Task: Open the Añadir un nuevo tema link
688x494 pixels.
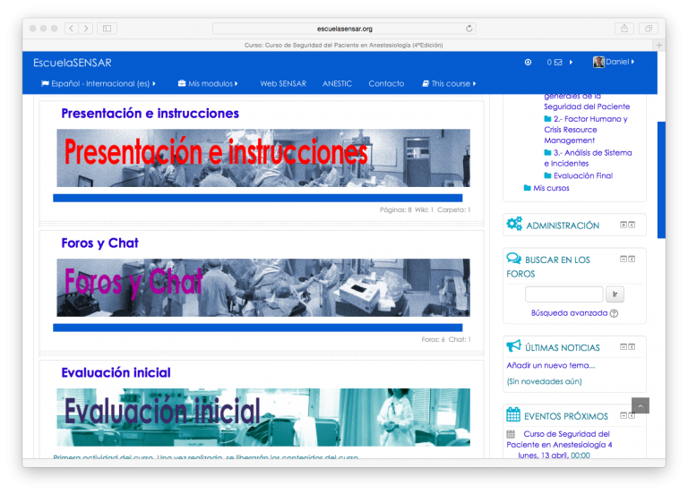Action: 550,365
